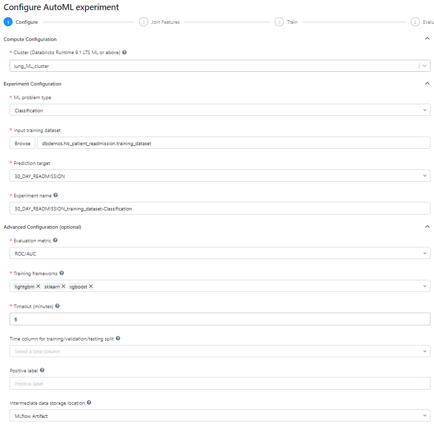
Task: Collapse Compute Configuration section
Action: (427, 38)
